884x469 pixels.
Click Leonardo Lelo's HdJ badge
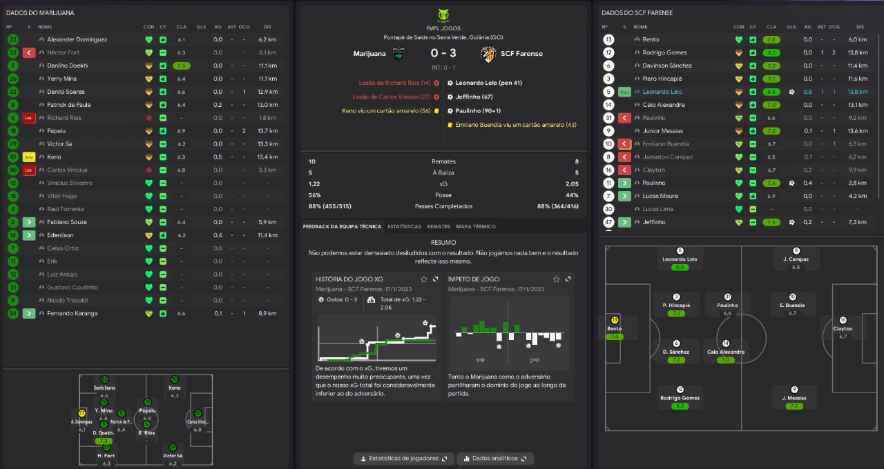(624, 92)
